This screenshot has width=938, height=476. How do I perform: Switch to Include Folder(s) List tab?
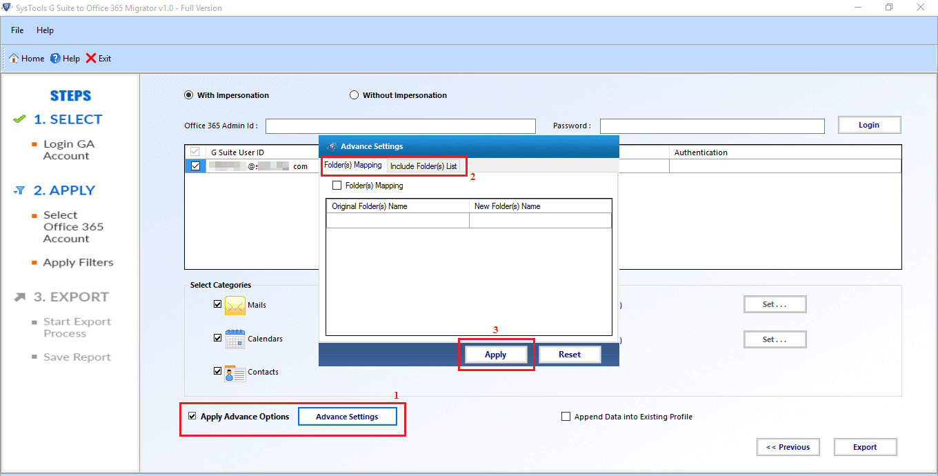pos(423,166)
